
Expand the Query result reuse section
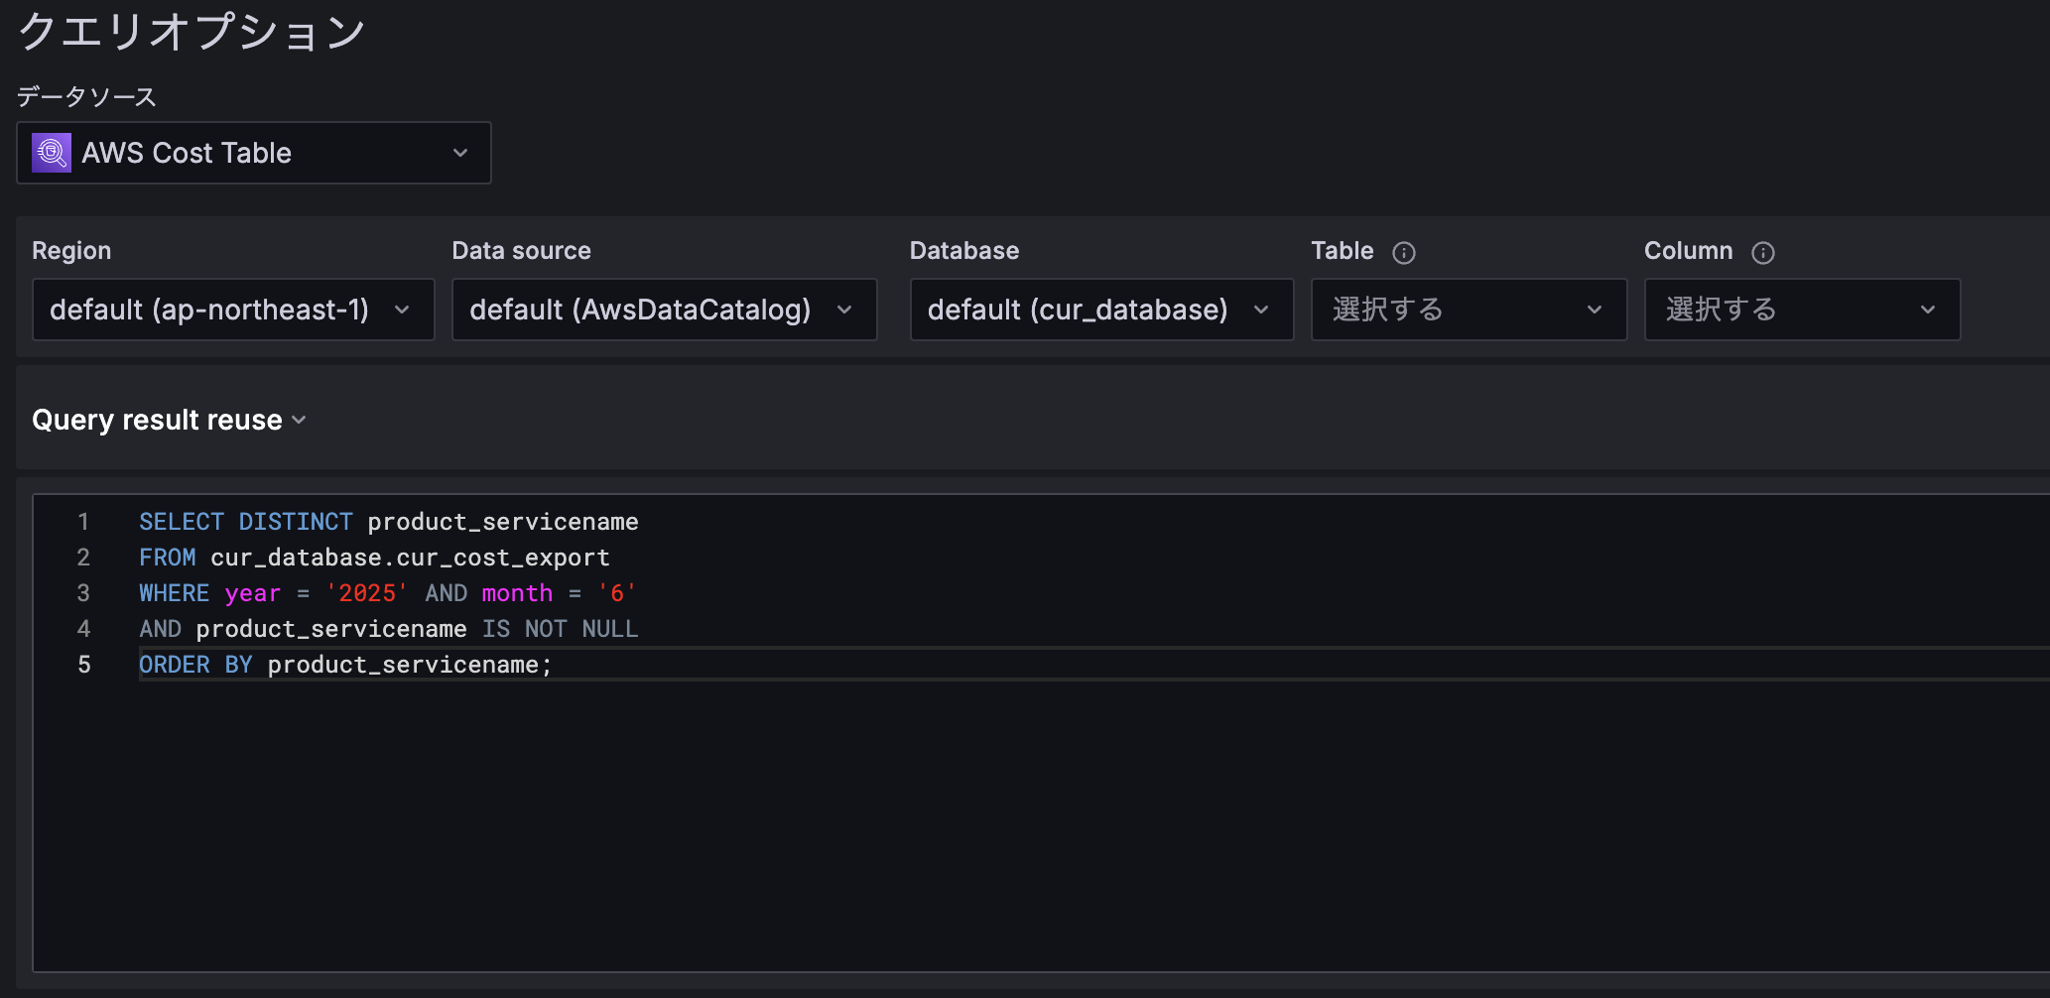coord(169,420)
